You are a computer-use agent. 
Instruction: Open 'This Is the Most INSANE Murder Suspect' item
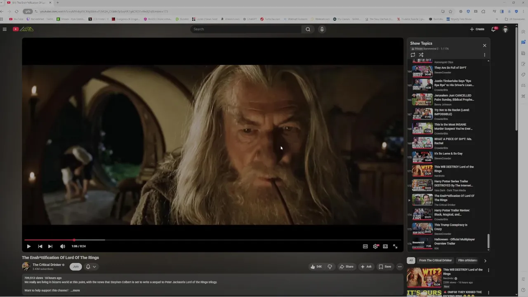(447, 129)
